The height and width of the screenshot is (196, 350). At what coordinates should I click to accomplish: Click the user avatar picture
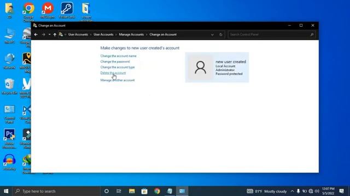(200, 68)
